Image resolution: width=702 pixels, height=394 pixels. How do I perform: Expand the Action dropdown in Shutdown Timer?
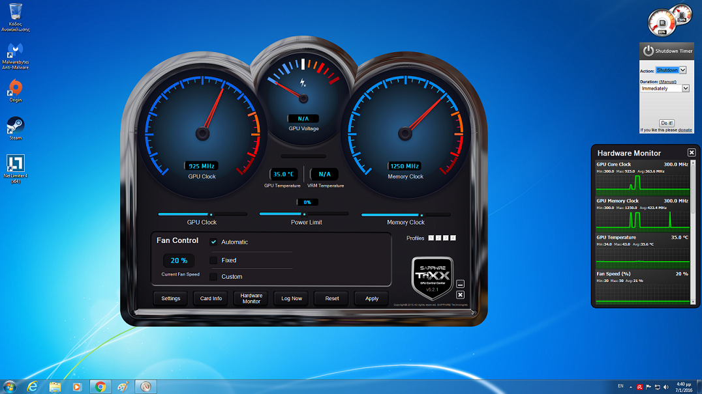682,70
